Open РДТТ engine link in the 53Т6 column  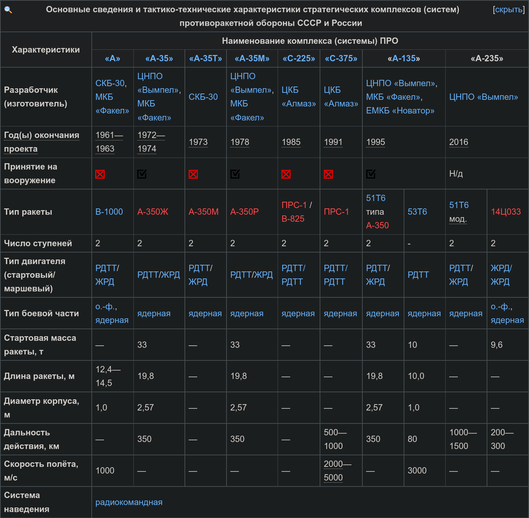point(418,275)
